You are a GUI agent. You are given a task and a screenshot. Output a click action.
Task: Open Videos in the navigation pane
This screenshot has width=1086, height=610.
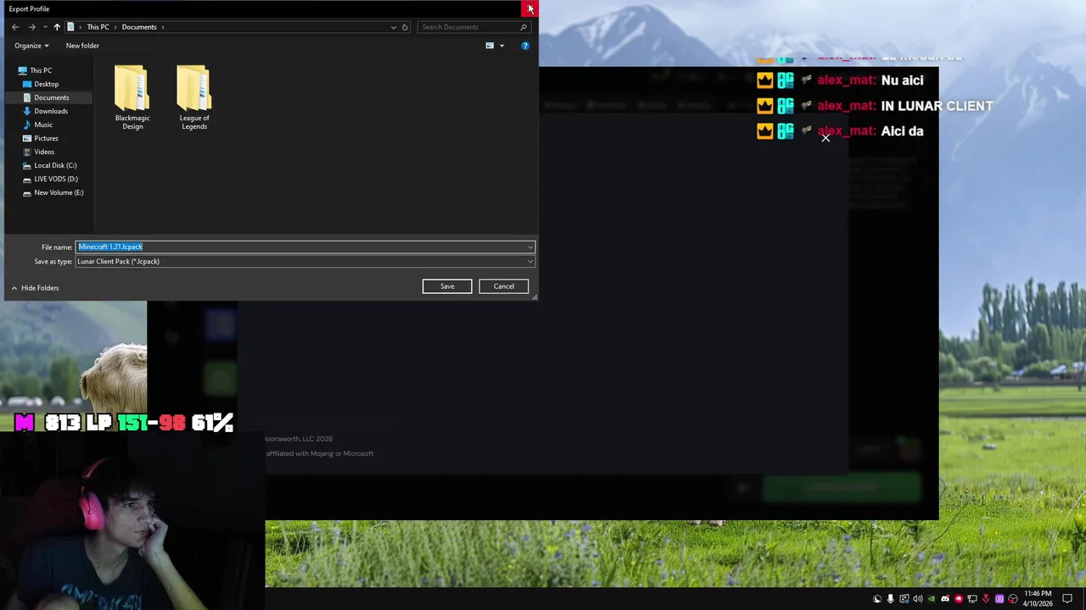click(43, 152)
